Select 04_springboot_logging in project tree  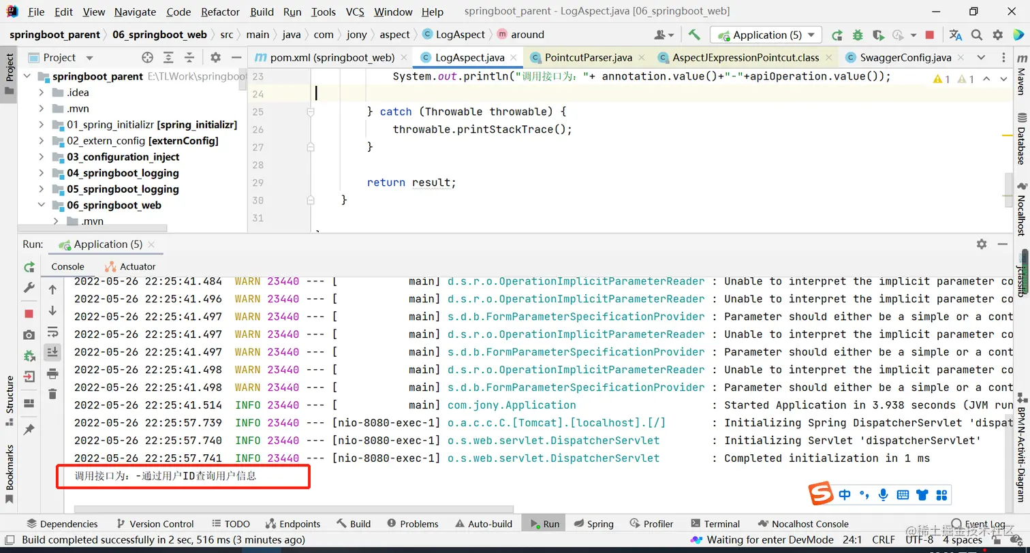[x=123, y=173]
